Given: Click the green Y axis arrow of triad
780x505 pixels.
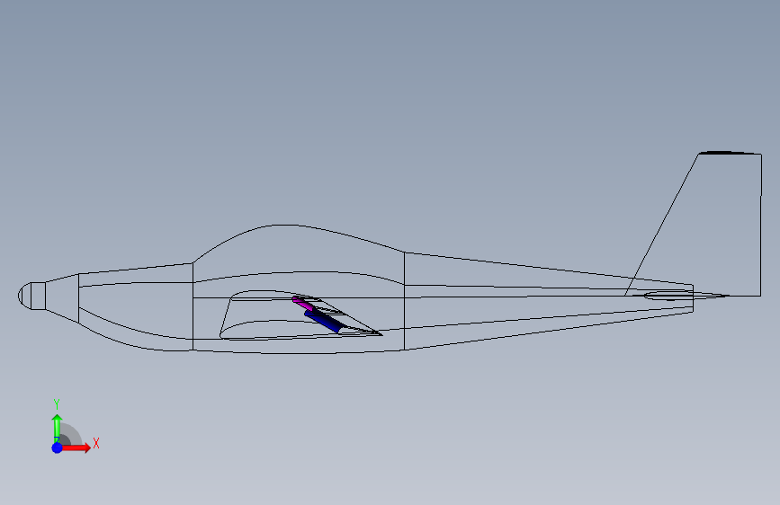Looking at the screenshot, I should pyautogui.click(x=57, y=428).
